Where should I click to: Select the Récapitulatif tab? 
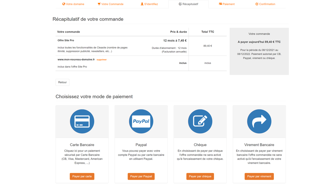188,4
